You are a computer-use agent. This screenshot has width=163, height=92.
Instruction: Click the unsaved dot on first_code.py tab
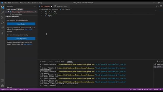pyautogui.click(x=51, y=6)
